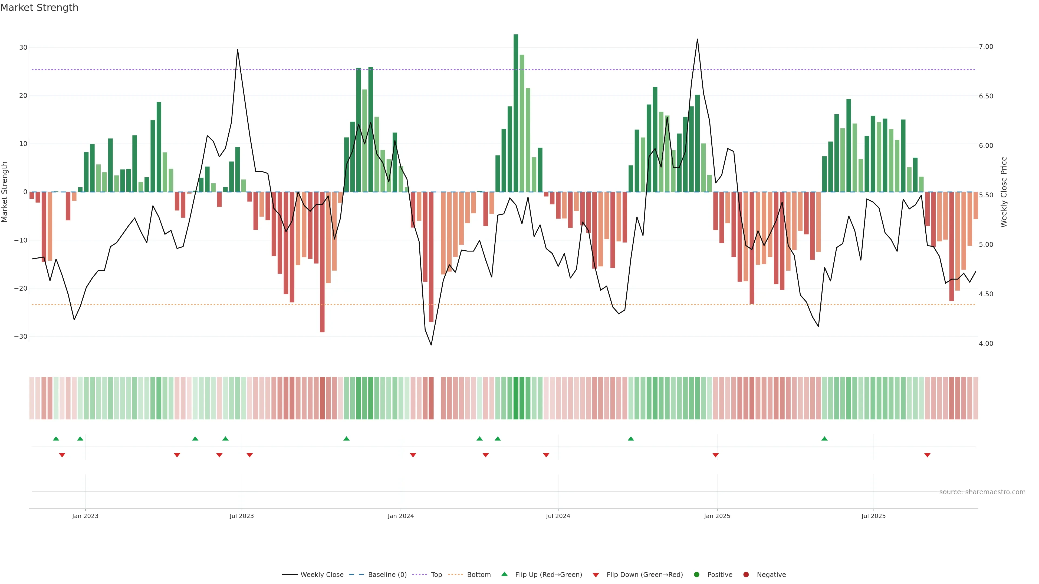This screenshot has width=1039, height=584.
Task: Click first green flip-up triangle marker
Action: 56,439
